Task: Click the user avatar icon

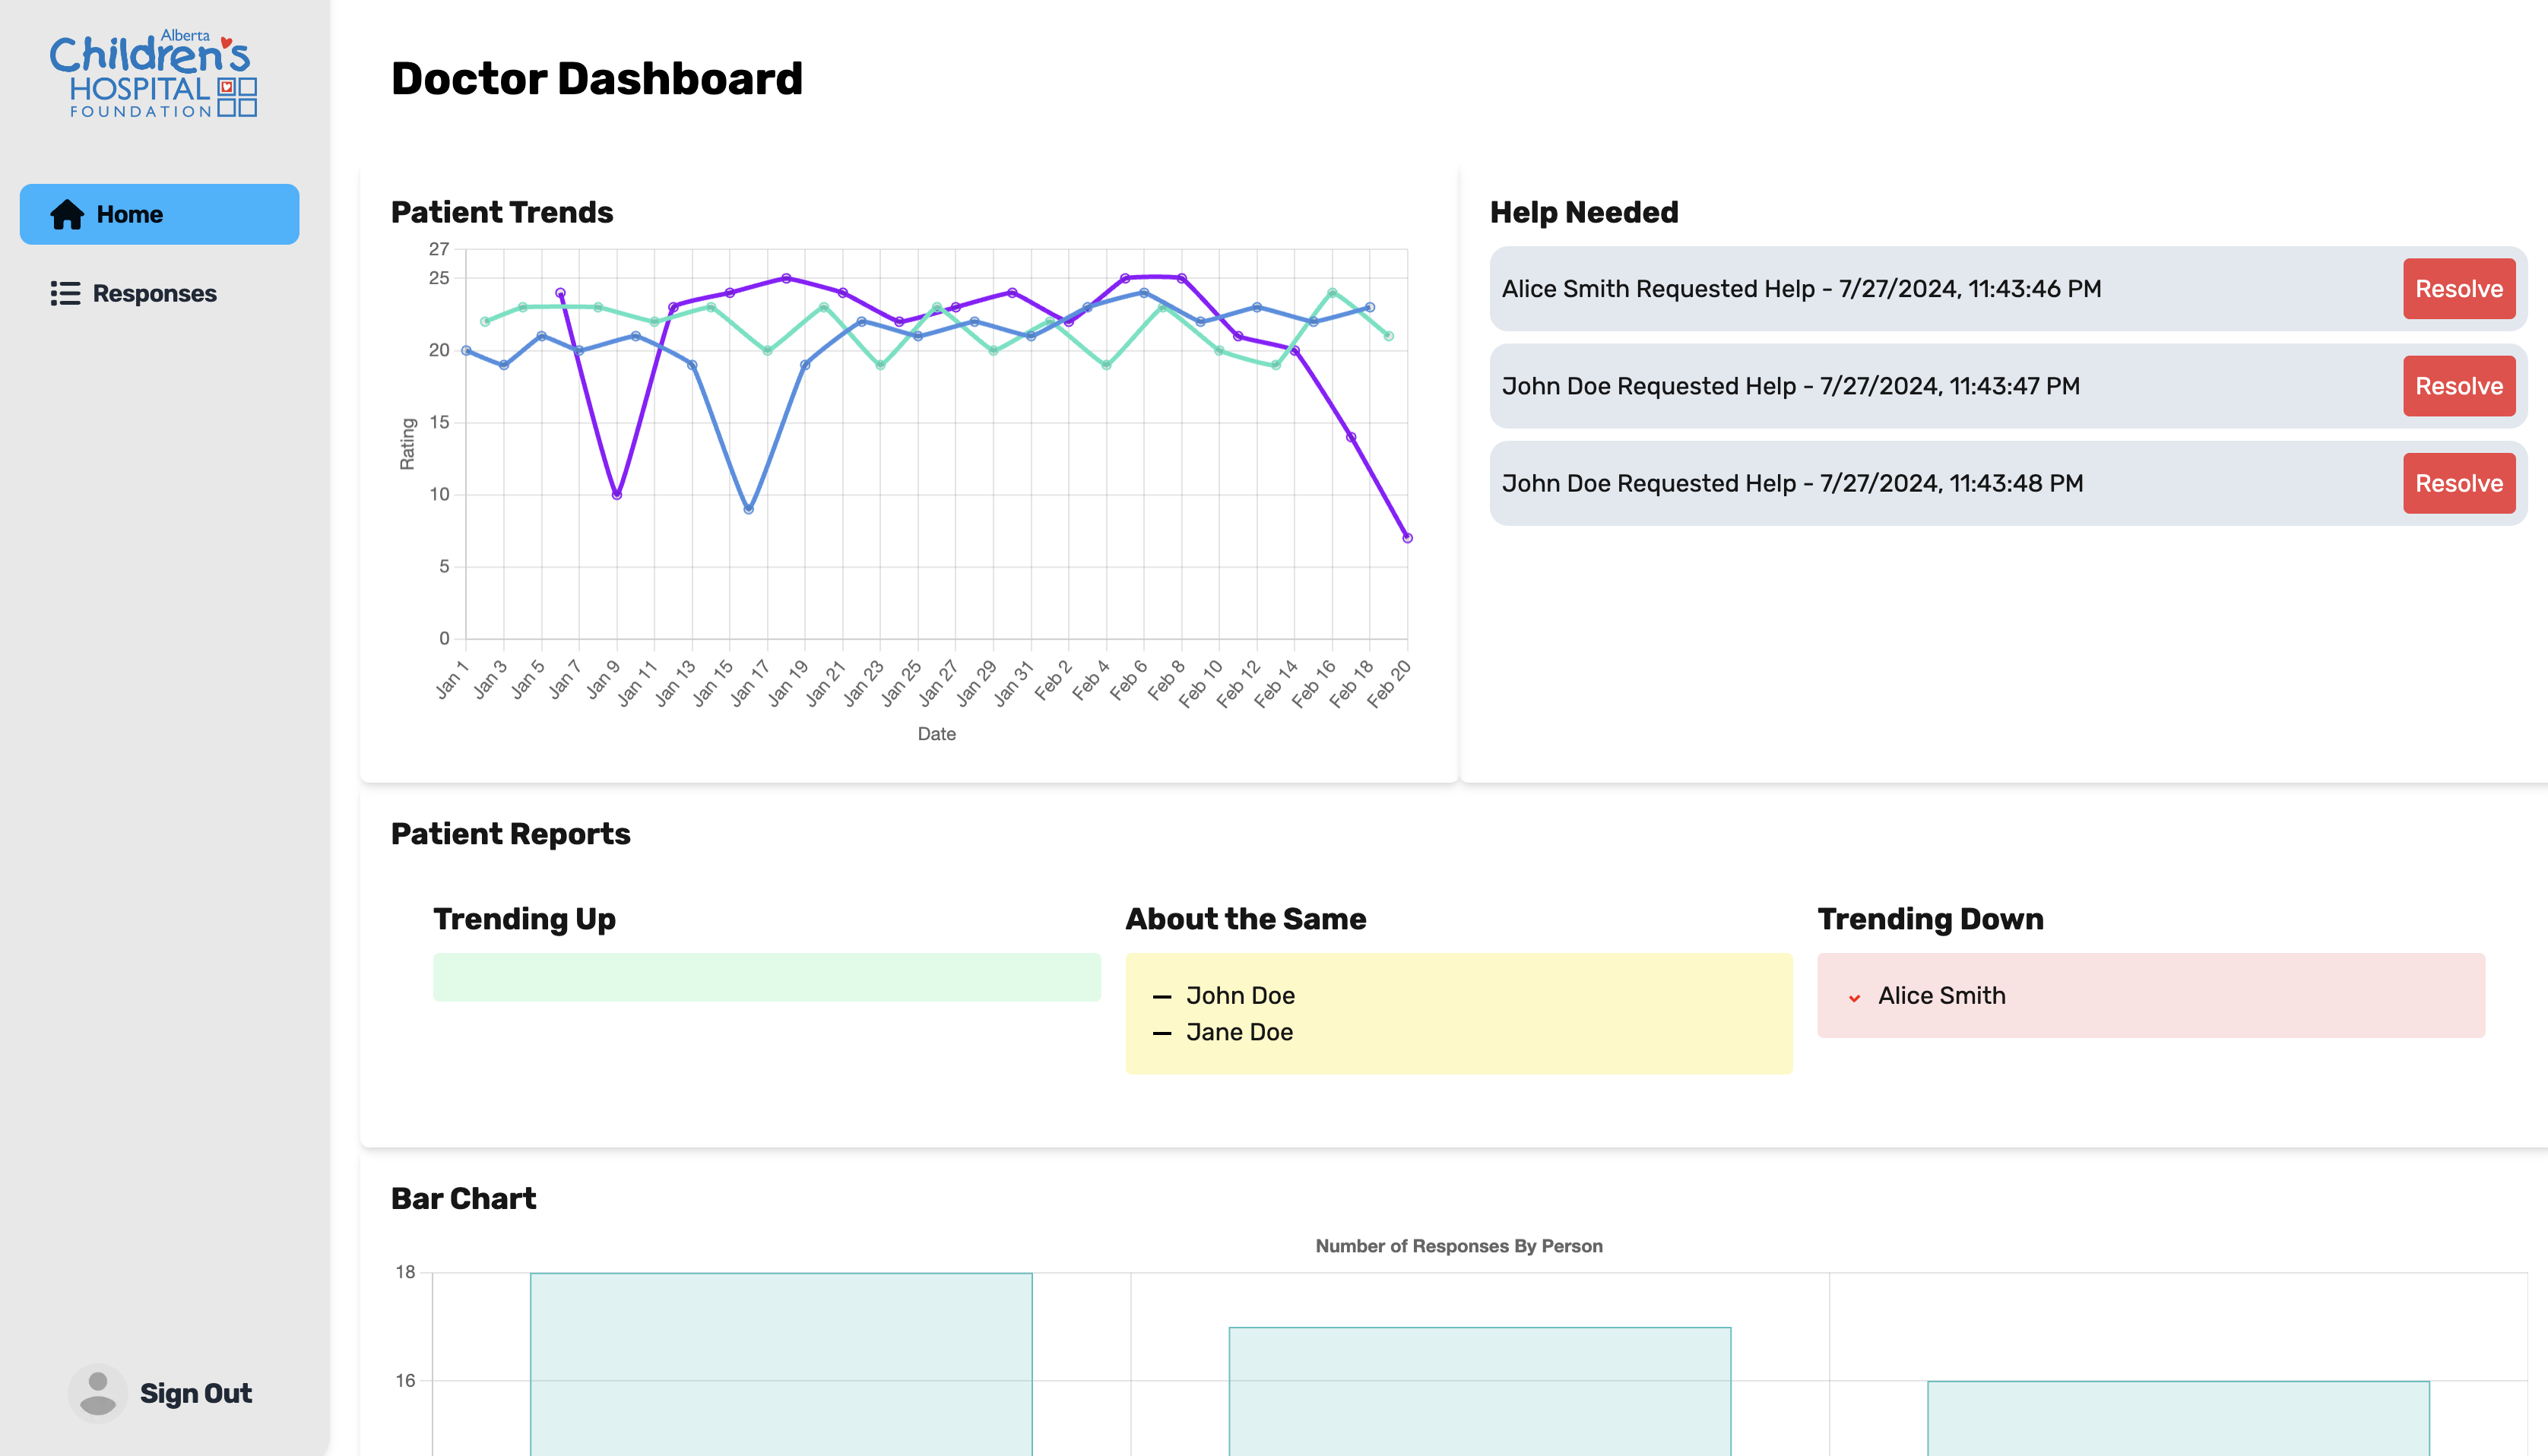Action: point(98,1393)
